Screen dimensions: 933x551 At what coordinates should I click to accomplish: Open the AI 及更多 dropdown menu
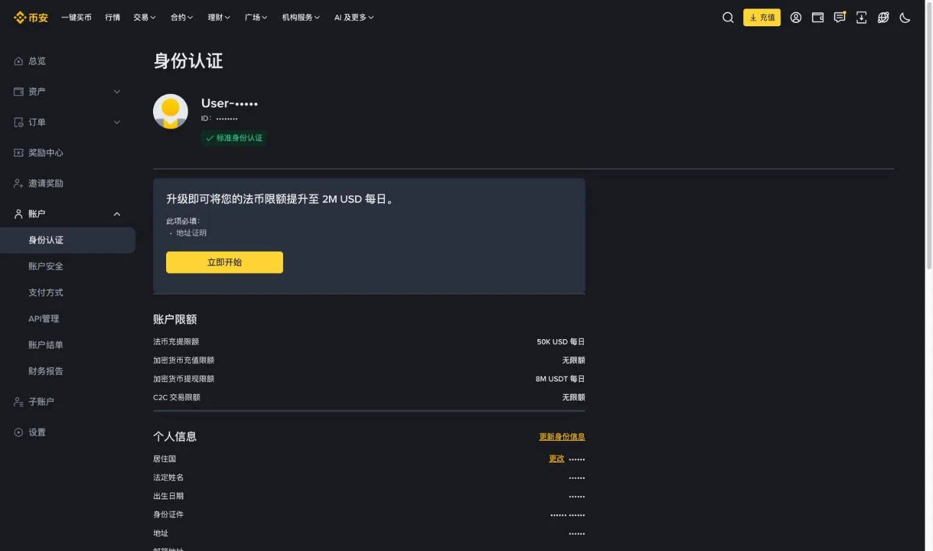[x=354, y=18]
